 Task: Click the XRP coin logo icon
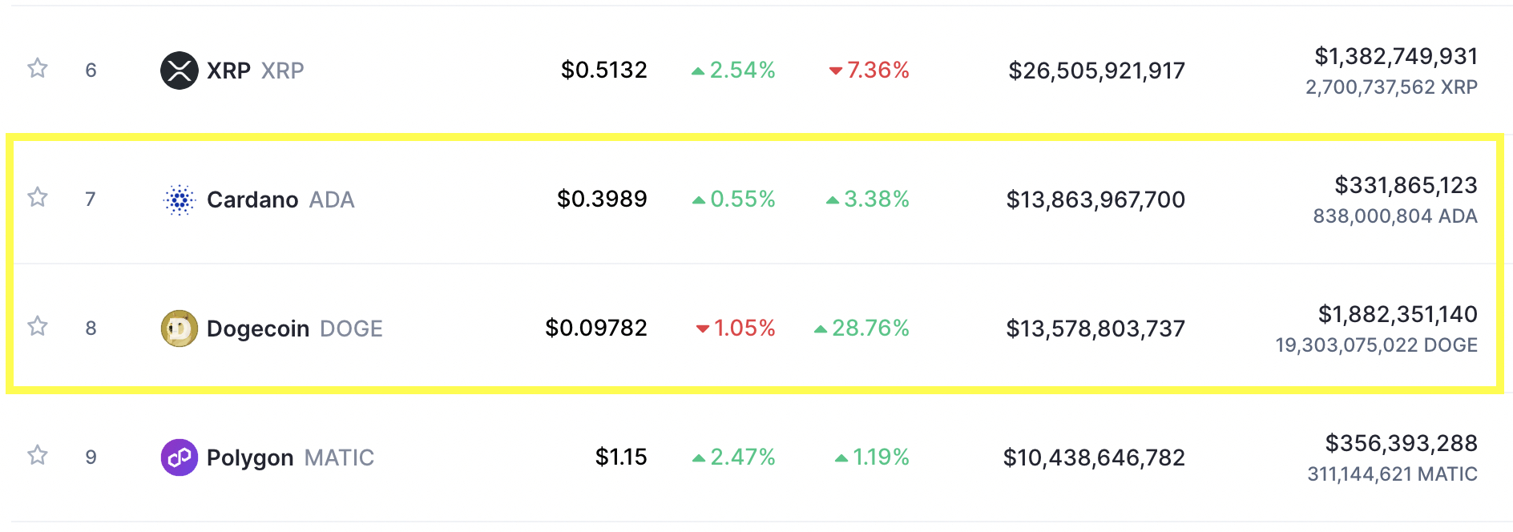[180, 71]
